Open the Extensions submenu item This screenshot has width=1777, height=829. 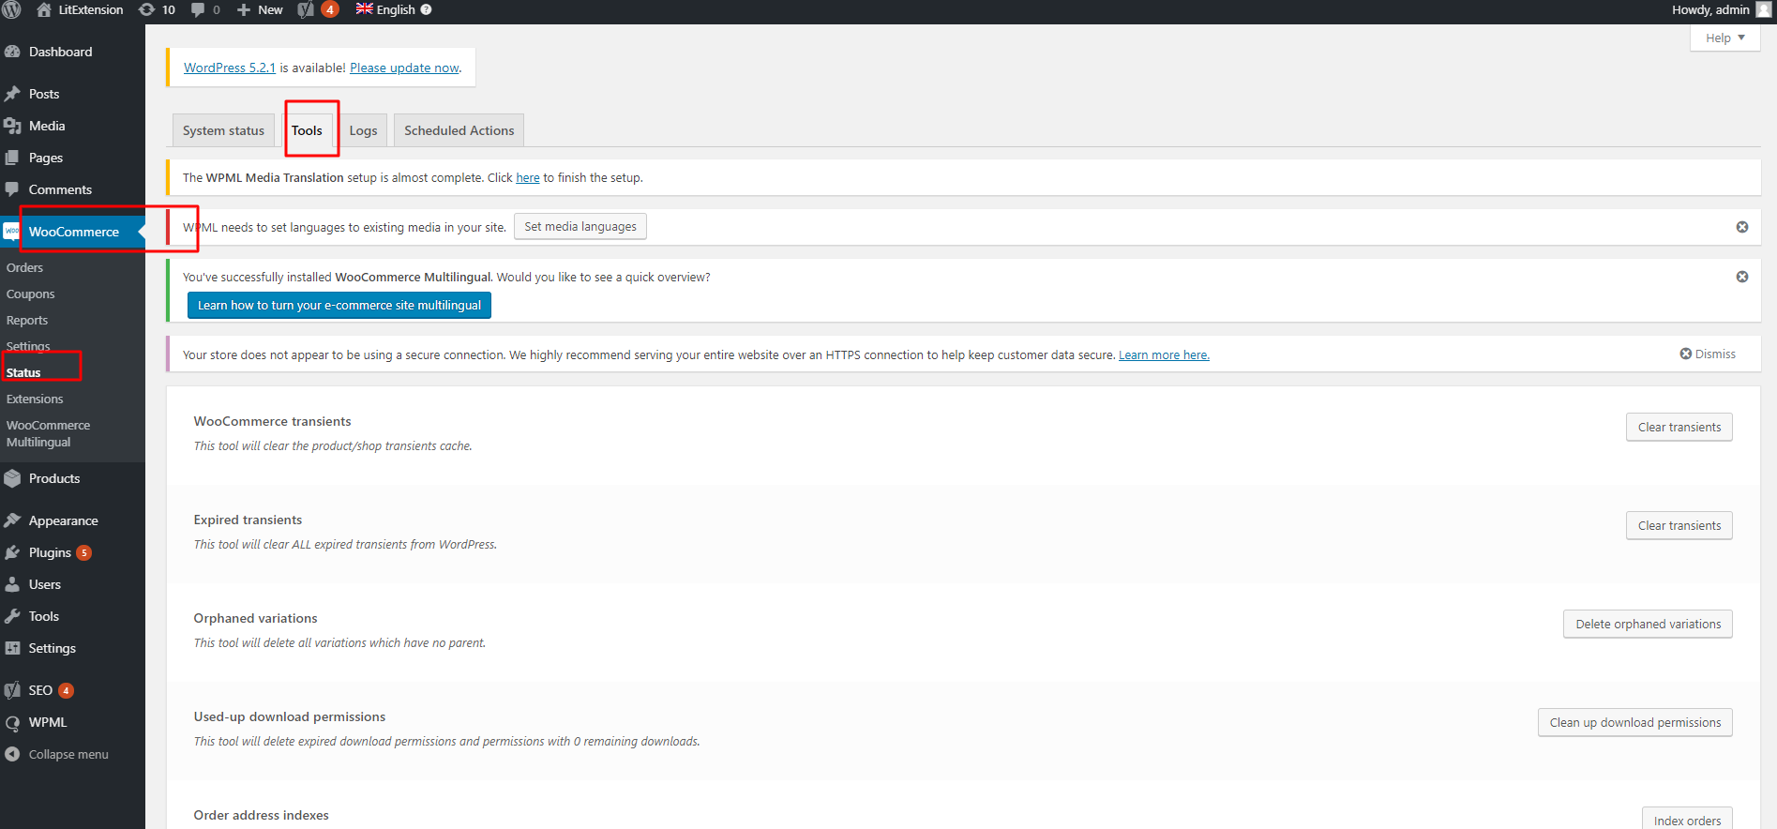[x=35, y=399]
